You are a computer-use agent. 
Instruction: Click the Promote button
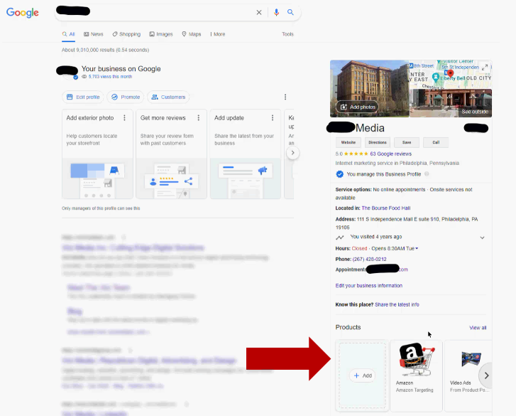[x=126, y=97]
